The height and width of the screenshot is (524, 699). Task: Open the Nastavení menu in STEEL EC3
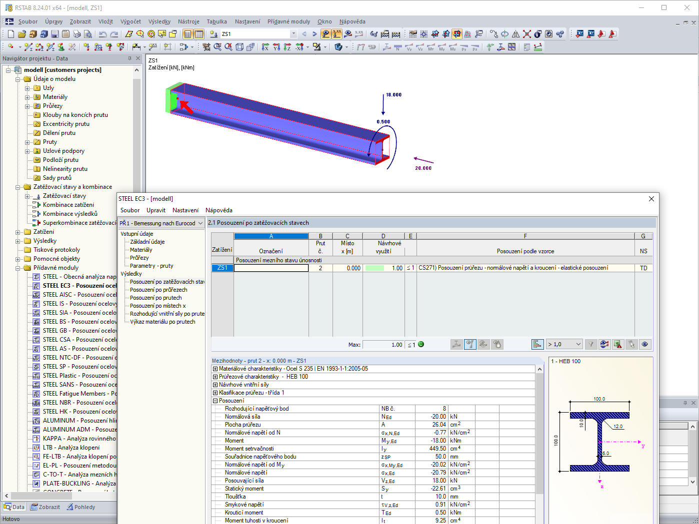[185, 210]
